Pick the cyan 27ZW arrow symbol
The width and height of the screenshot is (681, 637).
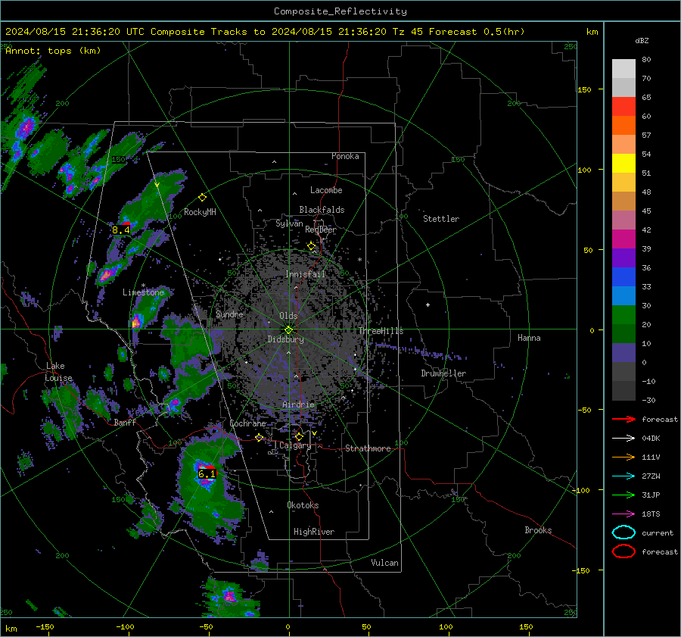(x=623, y=476)
